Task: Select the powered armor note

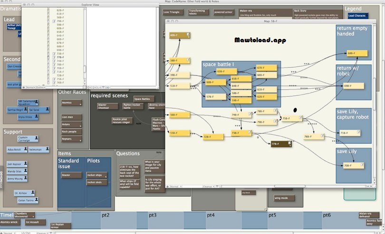Action: click(223, 12)
